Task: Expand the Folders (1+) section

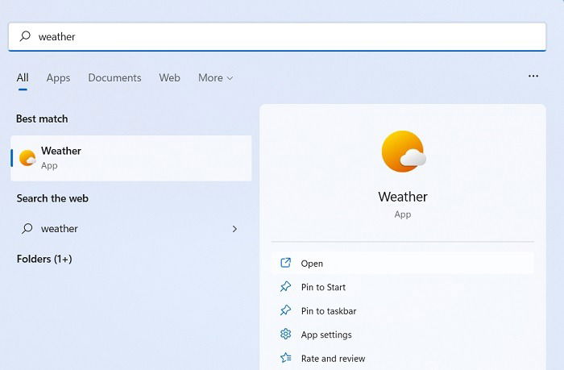Action: pyautogui.click(x=44, y=259)
